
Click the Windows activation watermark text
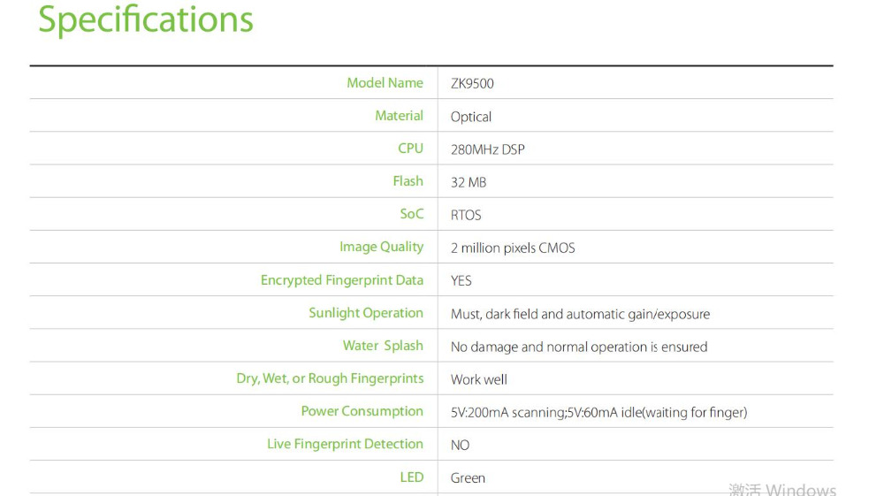point(782,489)
